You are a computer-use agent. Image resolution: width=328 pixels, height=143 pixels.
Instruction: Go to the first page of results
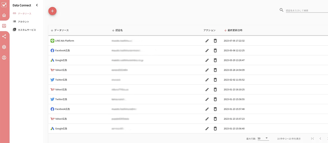point(312,138)
